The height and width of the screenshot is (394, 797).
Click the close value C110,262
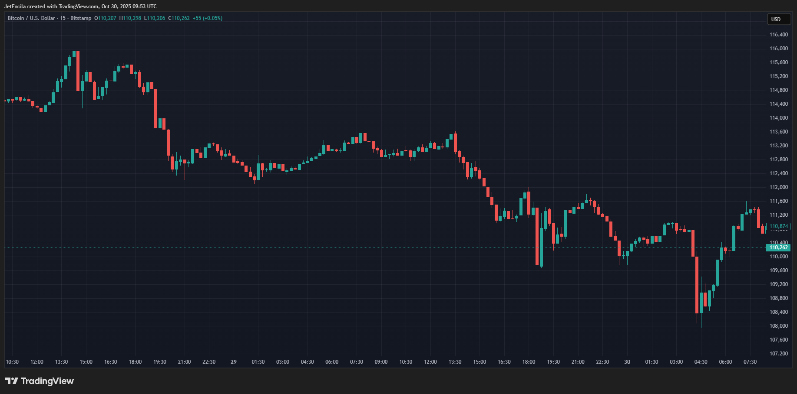coord(179,18)
